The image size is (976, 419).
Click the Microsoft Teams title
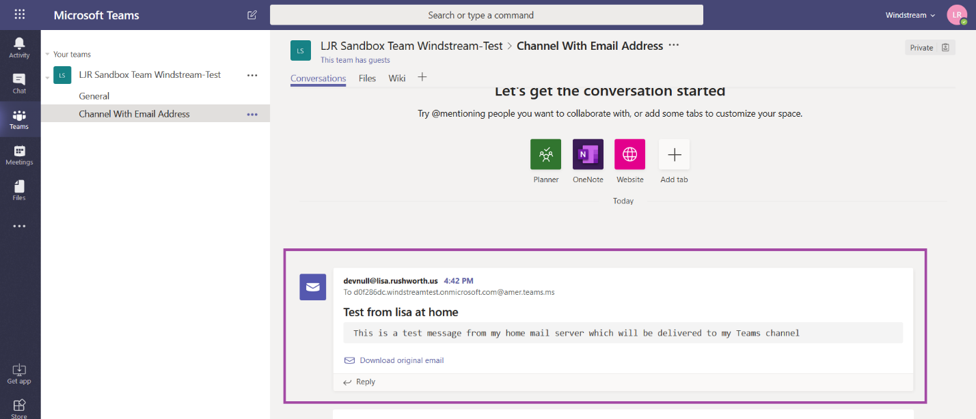tap(96, 15)
